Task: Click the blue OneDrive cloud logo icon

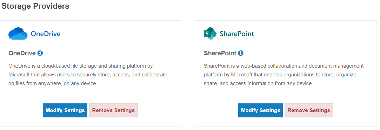Action: pos(18,34)
